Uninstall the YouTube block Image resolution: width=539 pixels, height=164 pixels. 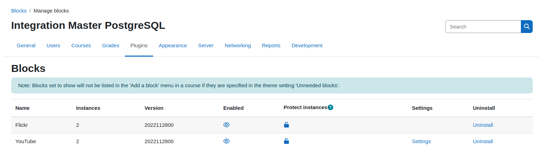[x=483, y=141]
